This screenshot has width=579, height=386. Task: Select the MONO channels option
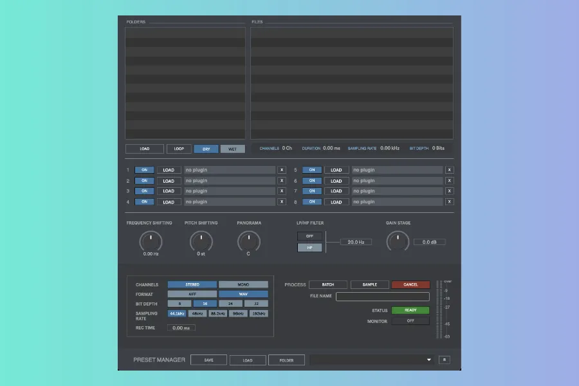[x=243, y=284]
